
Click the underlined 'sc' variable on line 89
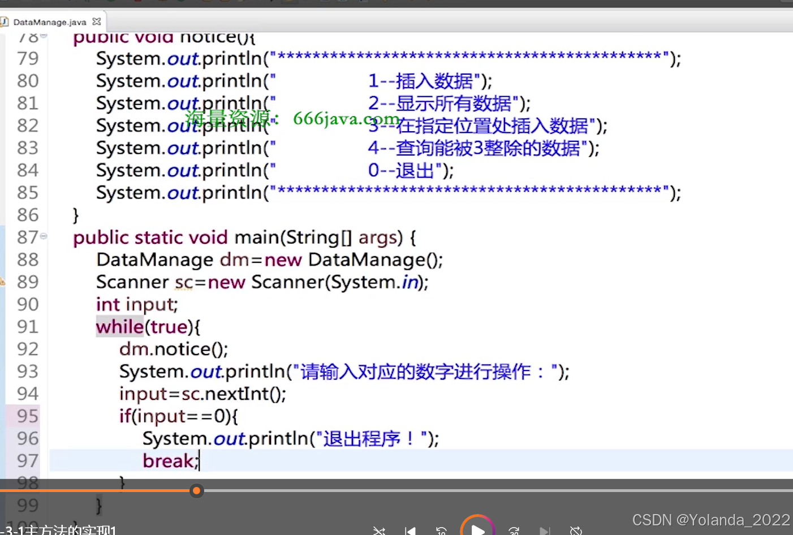(184, 282)
